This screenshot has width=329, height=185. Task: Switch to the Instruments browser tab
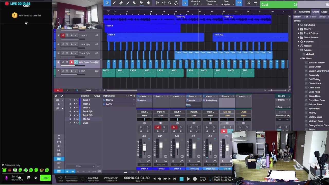click(304, 12)
